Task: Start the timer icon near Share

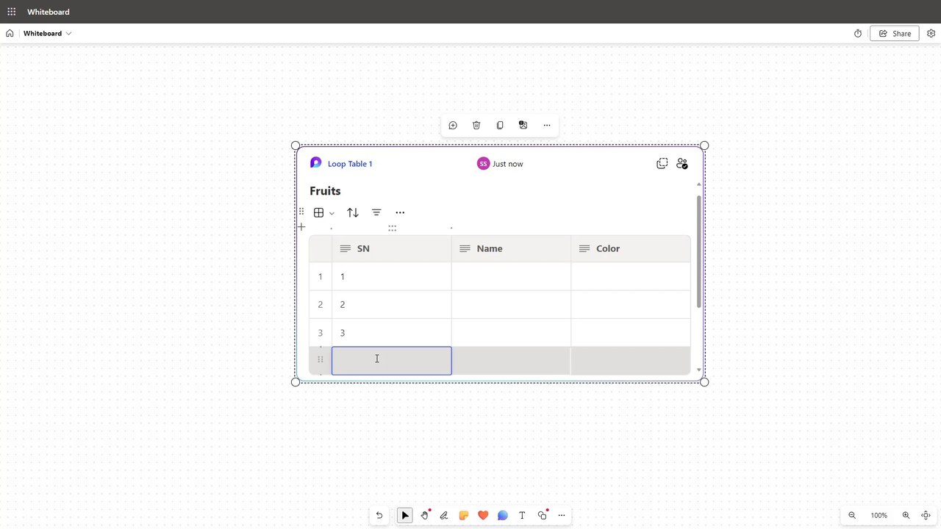Action: (858, 33)
